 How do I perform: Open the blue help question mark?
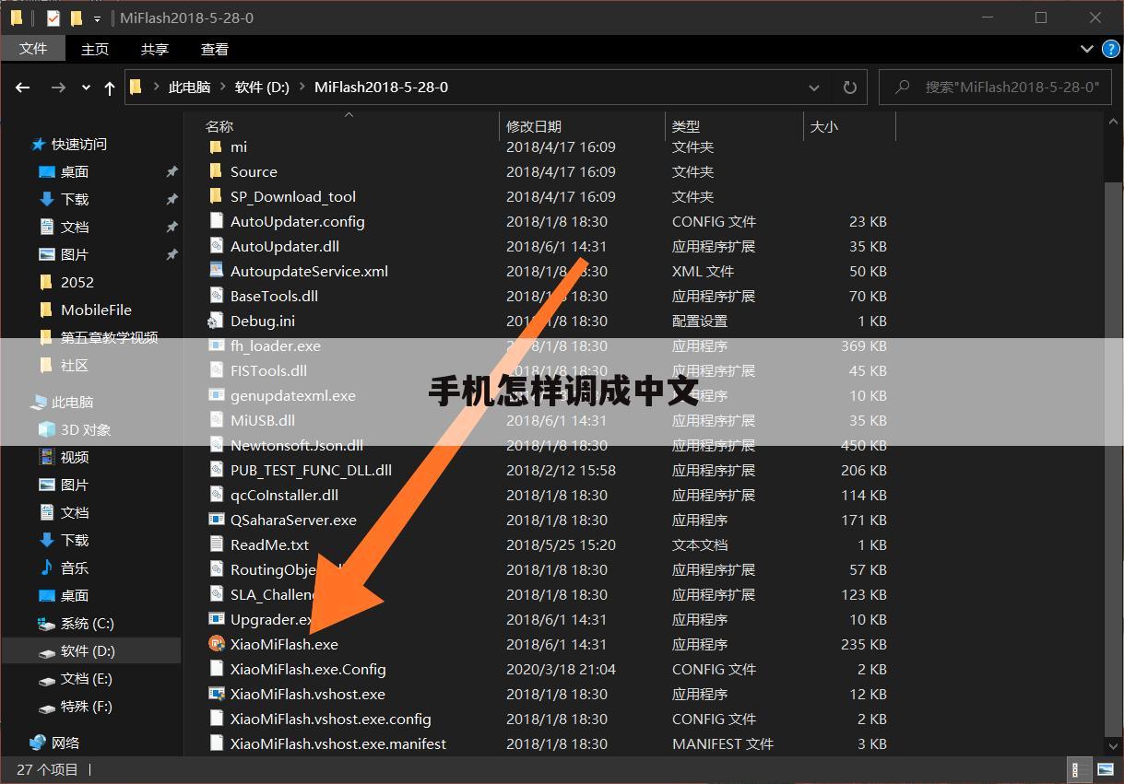click(x=1110, y=49)
